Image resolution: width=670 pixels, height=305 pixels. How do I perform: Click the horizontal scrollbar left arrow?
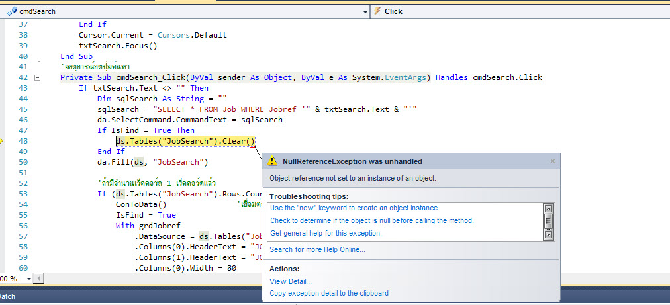pyautogui.click(x=38, y=279)
